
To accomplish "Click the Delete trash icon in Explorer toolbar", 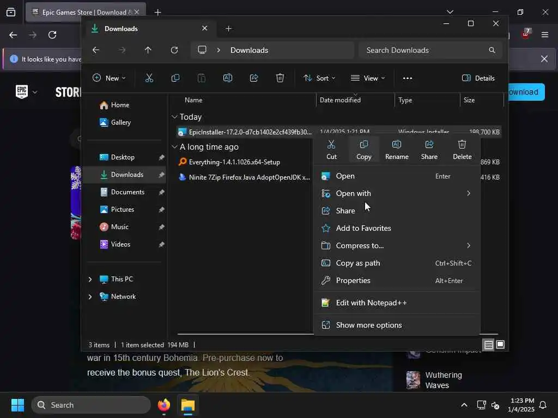I will (280, 78).
